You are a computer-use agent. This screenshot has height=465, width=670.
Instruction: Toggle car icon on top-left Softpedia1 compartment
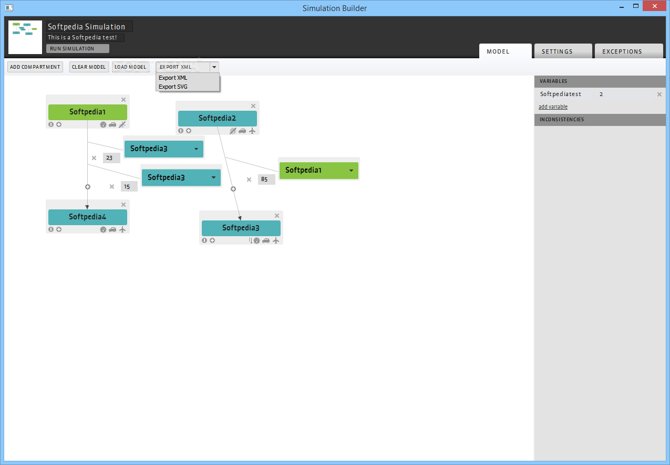112,124
